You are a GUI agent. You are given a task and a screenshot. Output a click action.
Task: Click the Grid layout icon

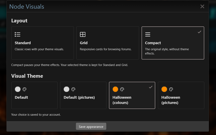pos(83,34)
